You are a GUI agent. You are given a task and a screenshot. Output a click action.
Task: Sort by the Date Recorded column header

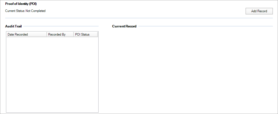click(x=26, y=34)
